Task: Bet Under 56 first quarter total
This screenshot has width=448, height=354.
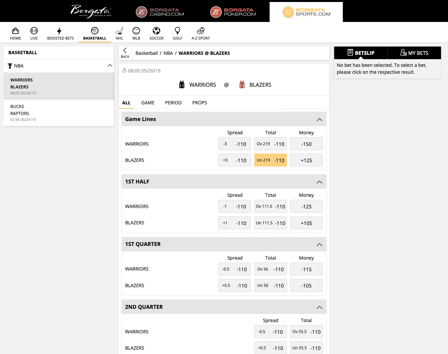Action: [x=271, y=286]
